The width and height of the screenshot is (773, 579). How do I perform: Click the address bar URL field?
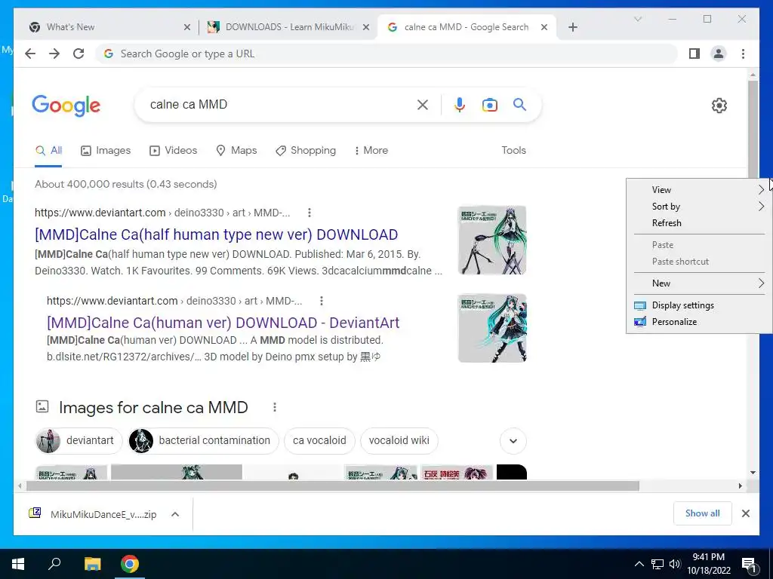click(x=386, y=54)
